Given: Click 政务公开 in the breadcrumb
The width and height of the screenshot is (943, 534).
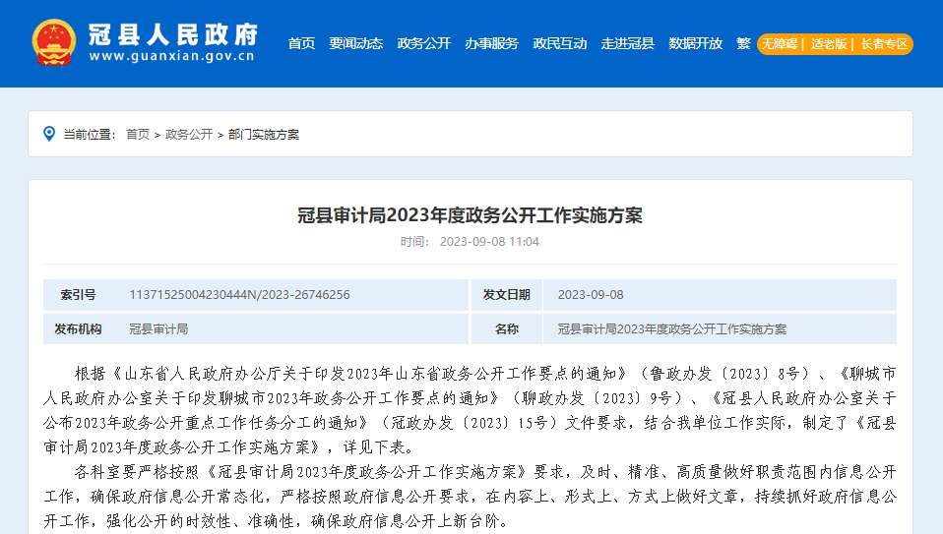Looking at the screenshot, I should pyautogui.click(x=189, y=135).
